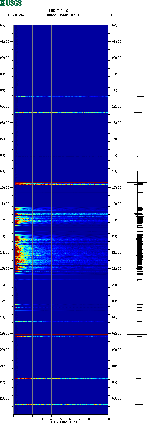Click the UTC '21:00' time label
Viewport: 149px width, 436px height.
[x=117, y=252]
